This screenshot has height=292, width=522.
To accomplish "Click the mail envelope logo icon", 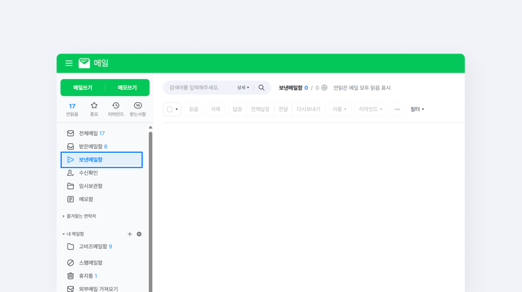I will tap(84, 63).
